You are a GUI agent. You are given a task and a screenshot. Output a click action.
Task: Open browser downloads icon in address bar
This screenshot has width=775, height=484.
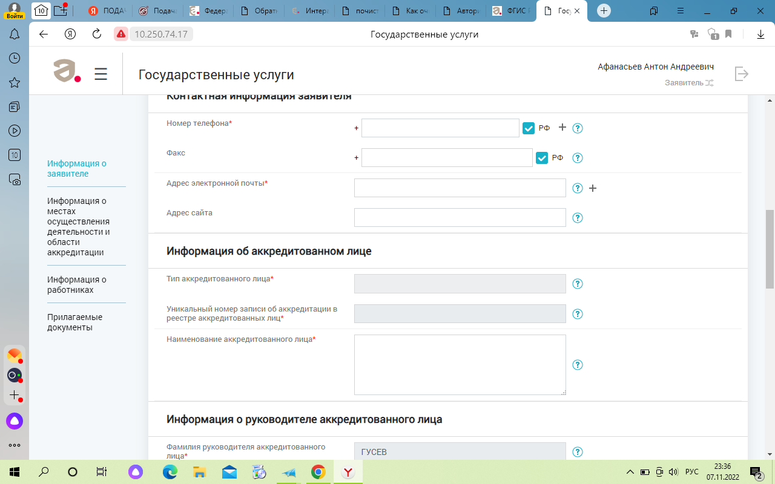[x=760, y=34]
